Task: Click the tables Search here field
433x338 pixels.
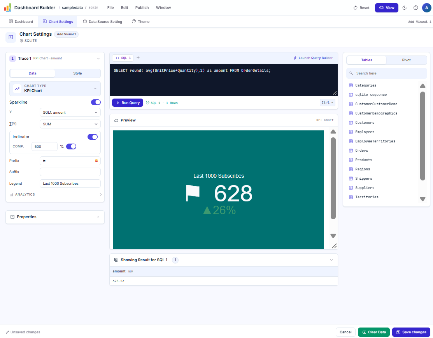Action: pyautogui.click(x=387, y=73)
